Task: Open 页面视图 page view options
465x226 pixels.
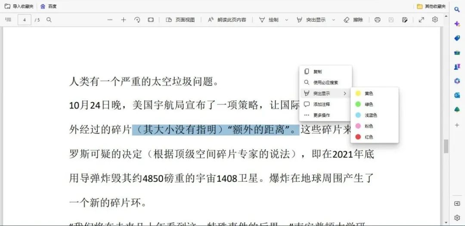Action: pyautogui.click(x=180, y=20)
